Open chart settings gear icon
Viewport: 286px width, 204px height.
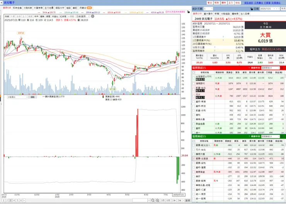click(x=93, y=16)
